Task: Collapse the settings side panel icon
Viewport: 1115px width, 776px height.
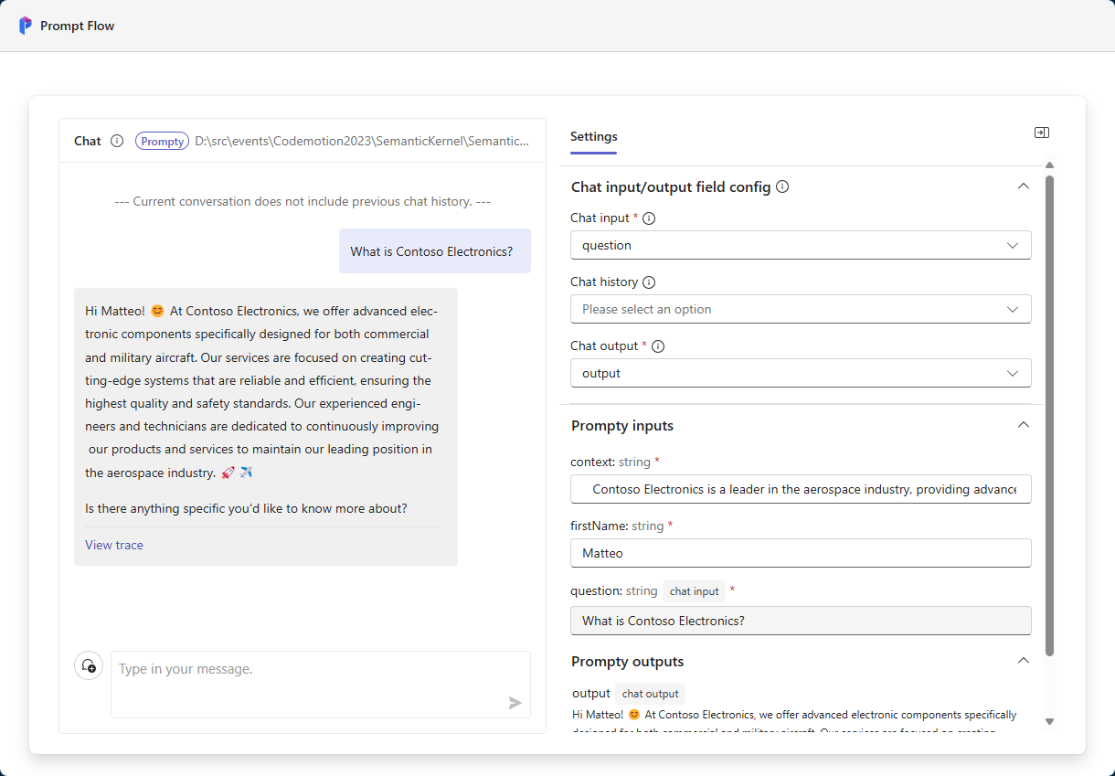Action: (1041, 133)
